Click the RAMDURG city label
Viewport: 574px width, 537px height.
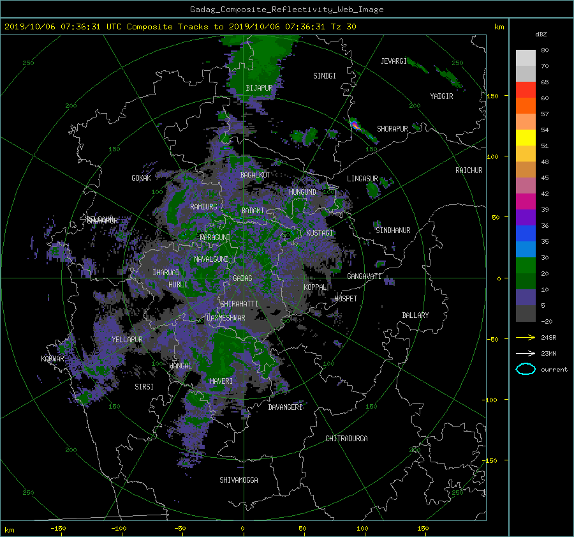(x=203, y=207)
